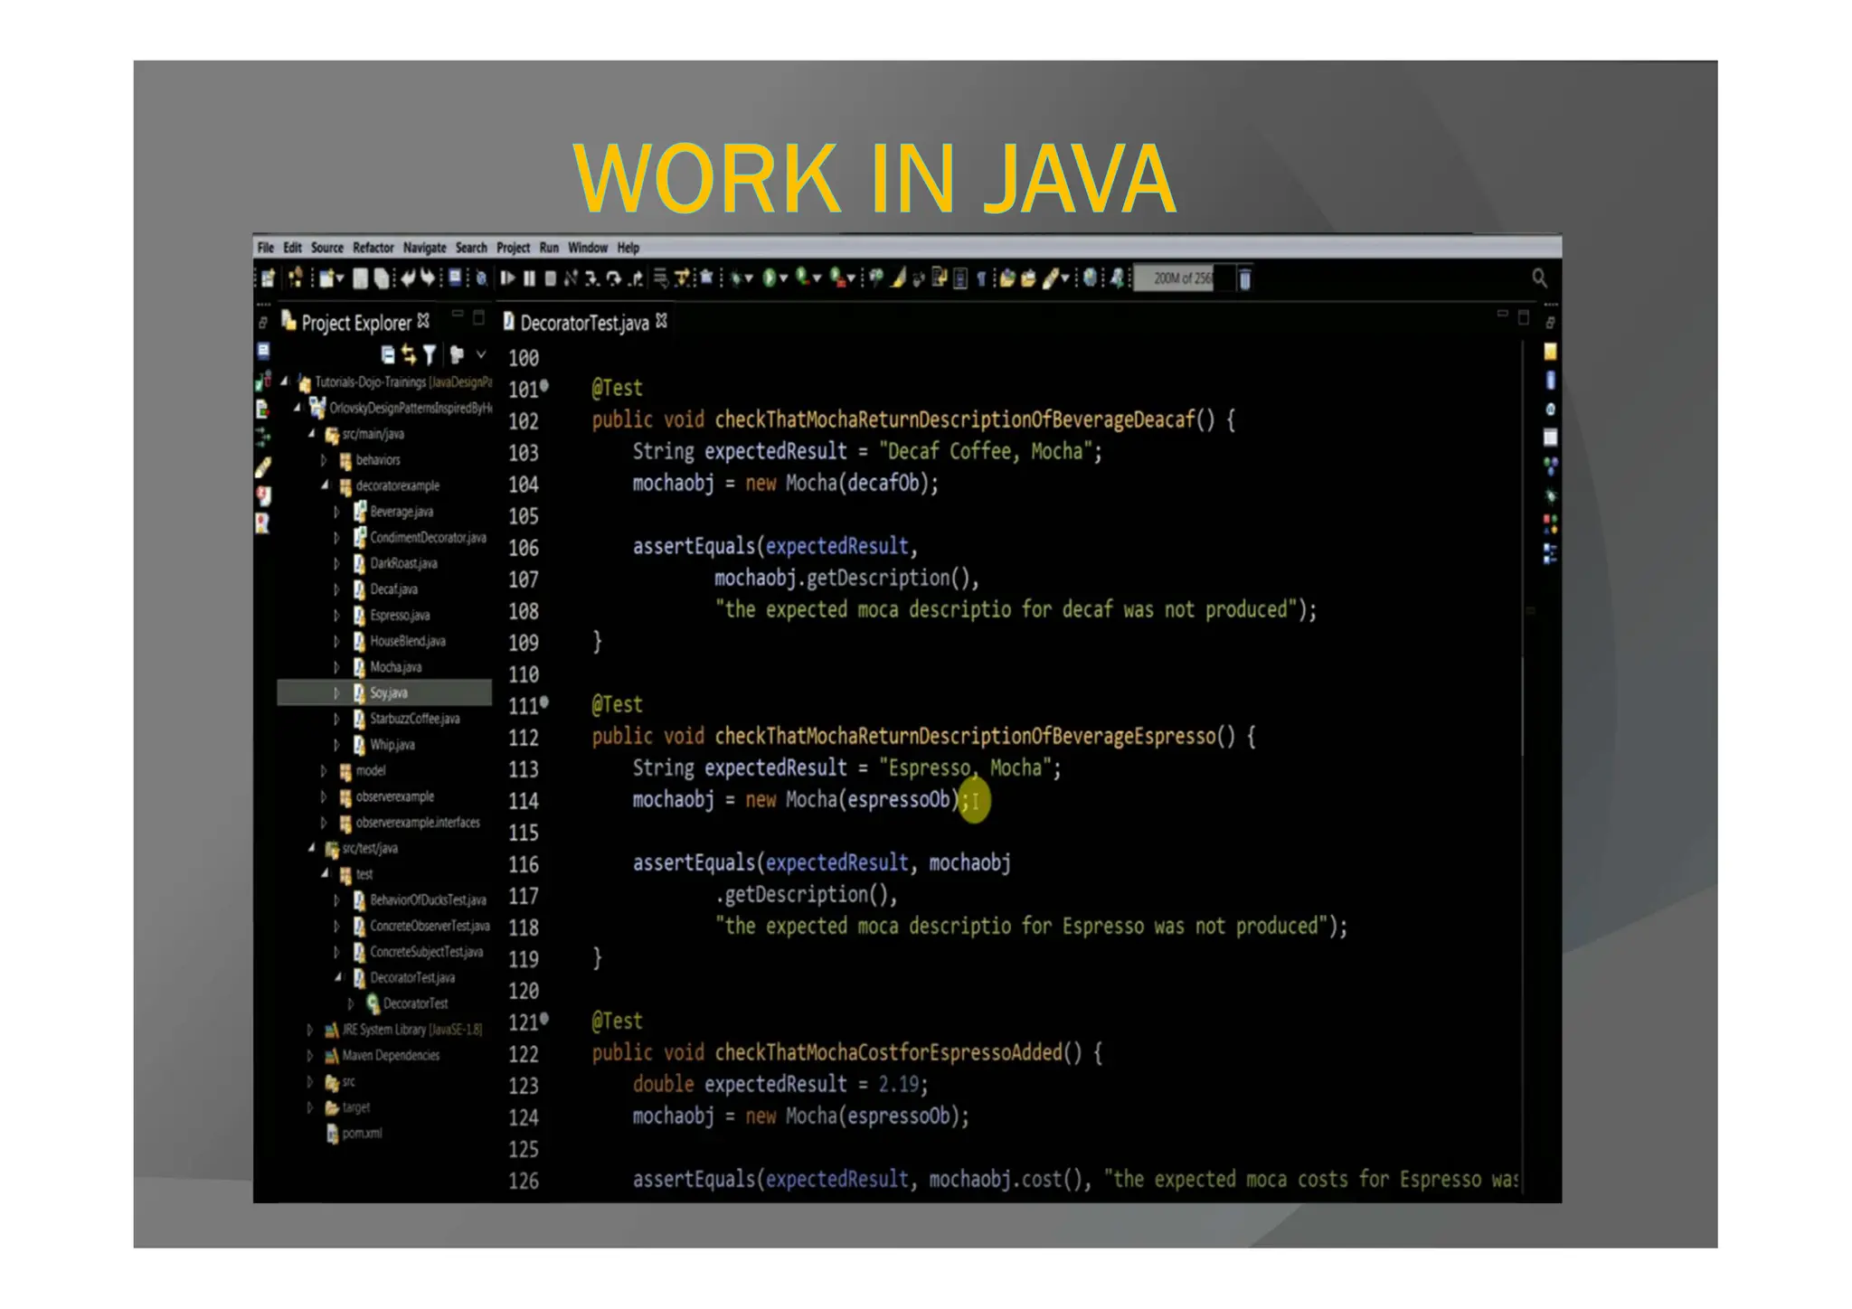This screenshot has height=1309, width=1852.
Task: Click the heap memory status bar
Action: 1182,278
